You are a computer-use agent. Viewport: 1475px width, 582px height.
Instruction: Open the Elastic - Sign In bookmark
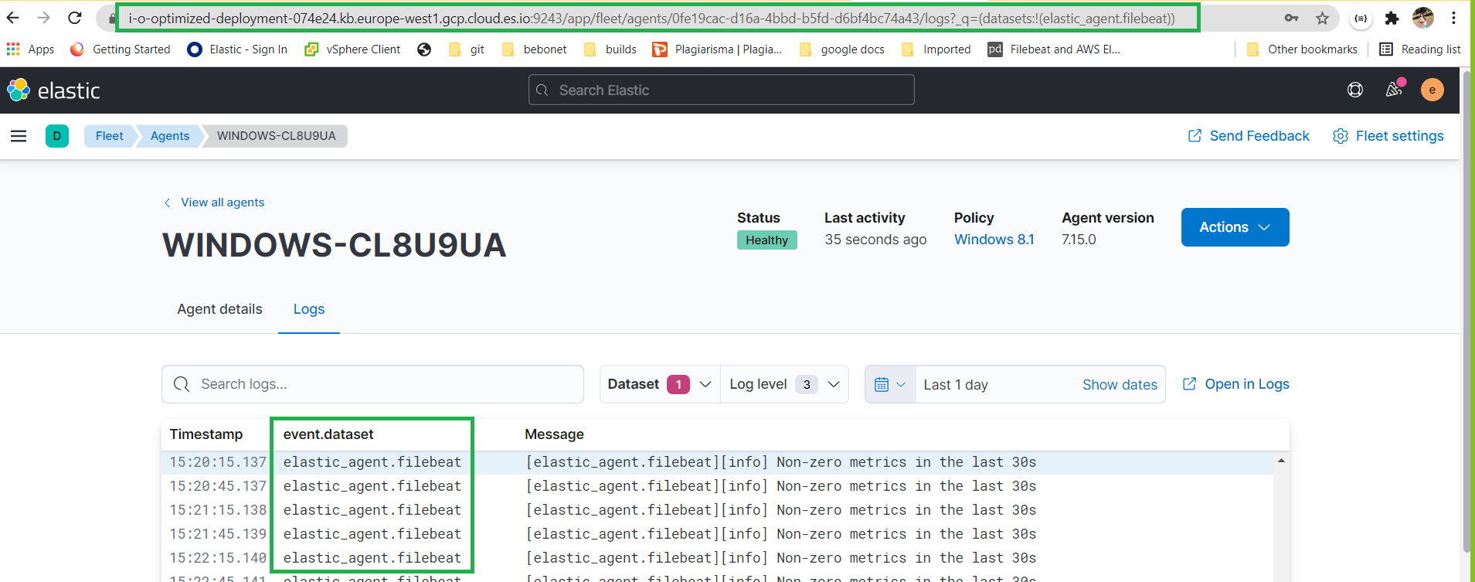click(x=238, y=49)
